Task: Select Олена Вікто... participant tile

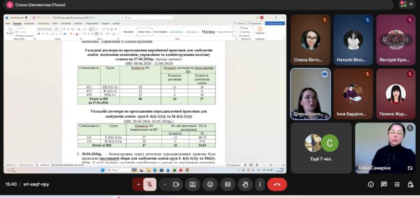Action: pyautogui.click(x=311, y=39)
